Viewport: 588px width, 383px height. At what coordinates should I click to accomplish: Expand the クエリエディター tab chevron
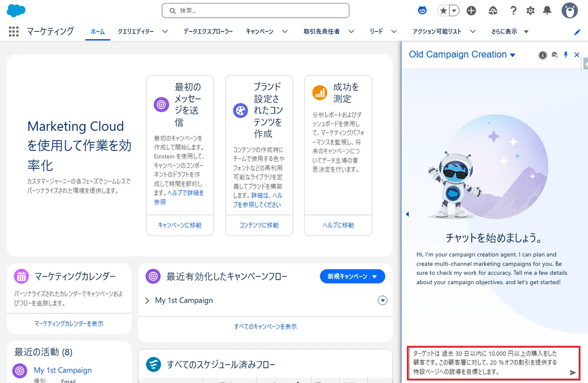tap(165, 31)
